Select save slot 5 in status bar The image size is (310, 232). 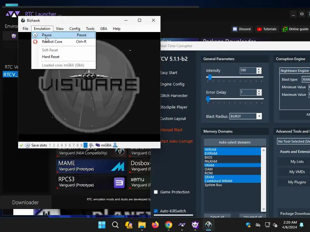[66, 145]
